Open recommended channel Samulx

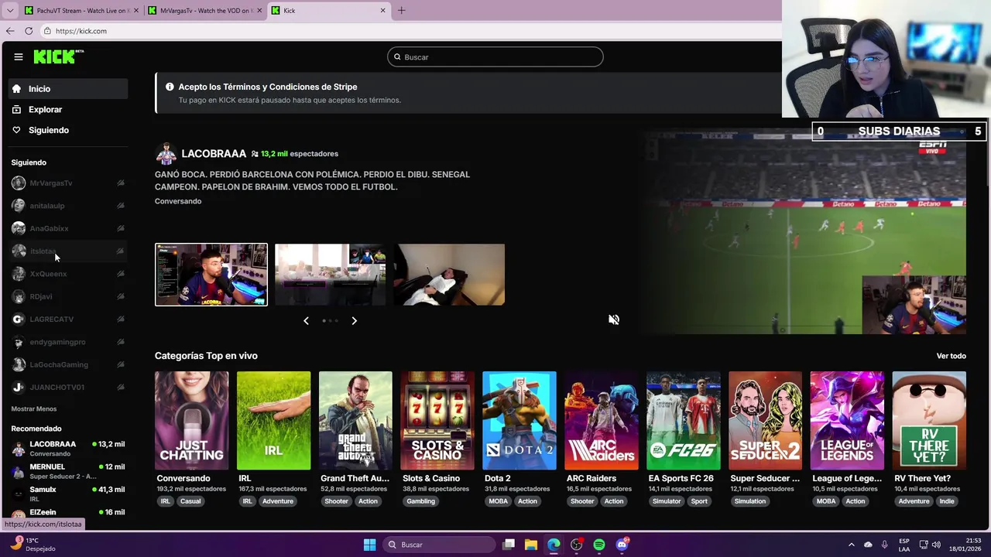point(68,494)
